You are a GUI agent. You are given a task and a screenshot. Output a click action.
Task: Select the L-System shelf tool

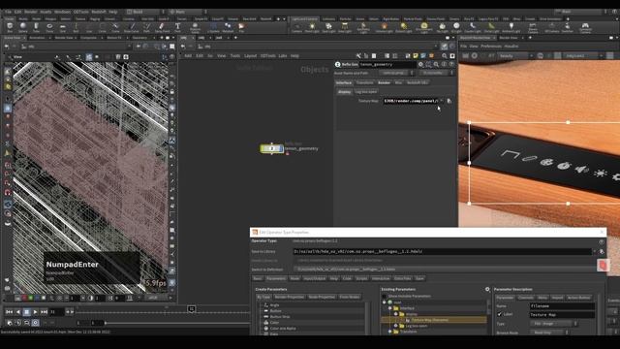[x=213, y=27]
